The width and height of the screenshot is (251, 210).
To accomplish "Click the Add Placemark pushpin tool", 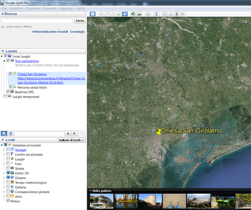I will tap(101, 14).
